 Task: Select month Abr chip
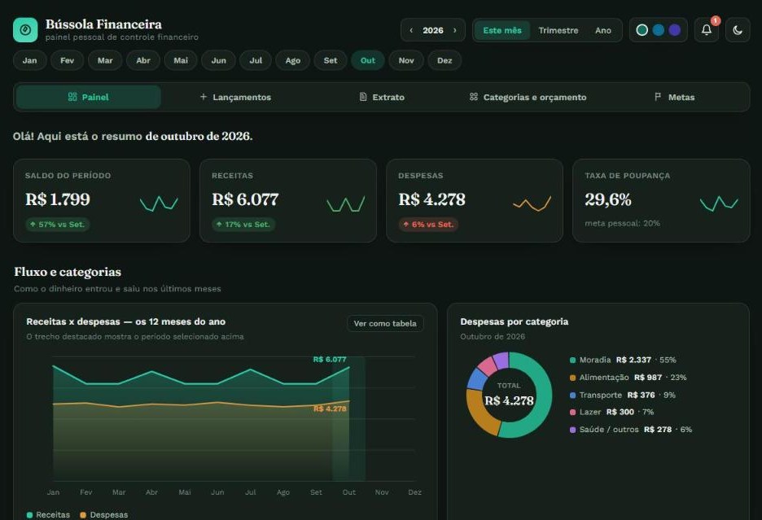pyautogui.click(x=143, y=60)
